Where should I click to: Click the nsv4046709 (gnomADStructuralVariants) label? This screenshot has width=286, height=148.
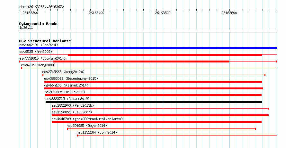(87, 119)
